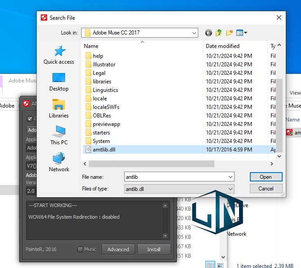Close the Search File dialog
Viewport: 301px width, 268px height.
coord(279,17)
